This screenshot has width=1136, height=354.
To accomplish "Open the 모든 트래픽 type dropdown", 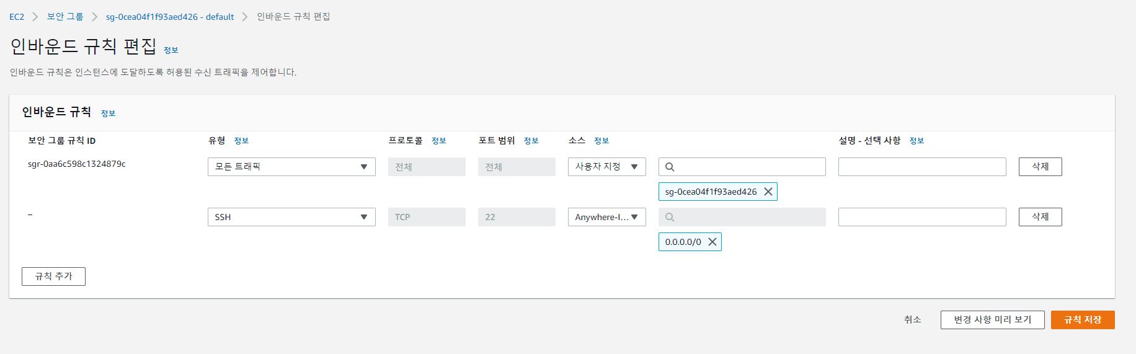I will click(x=291, y=167).
